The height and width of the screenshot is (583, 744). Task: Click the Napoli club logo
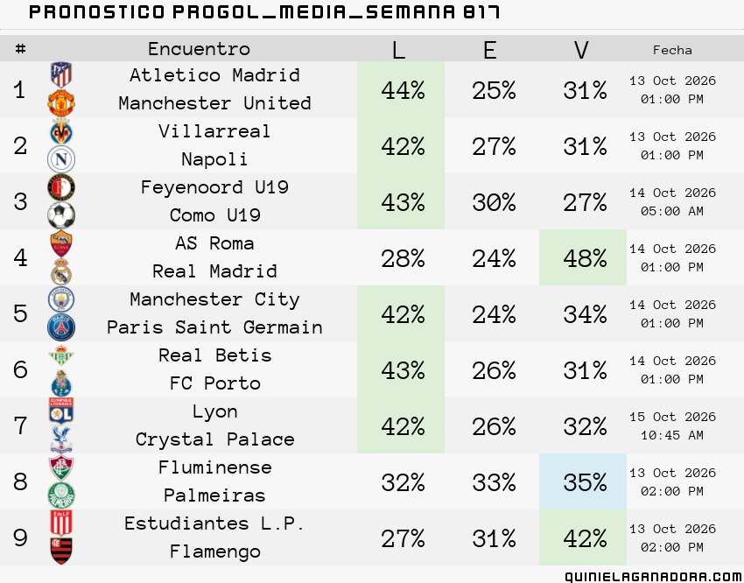(61, 159)
